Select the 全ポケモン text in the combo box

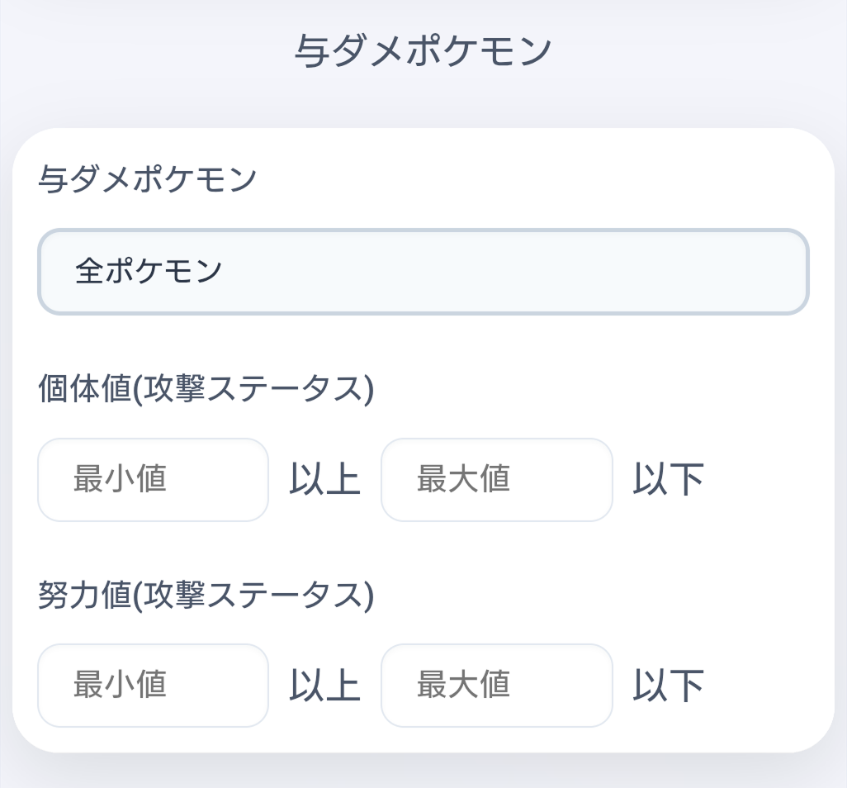[x=149, y=271]
